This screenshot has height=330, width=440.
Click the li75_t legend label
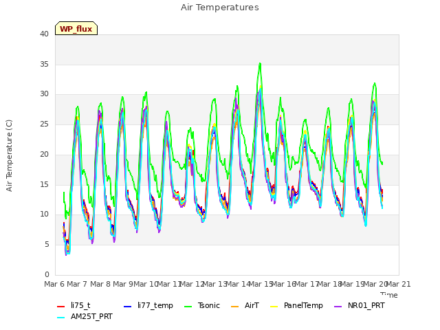[x=80, y=305]
